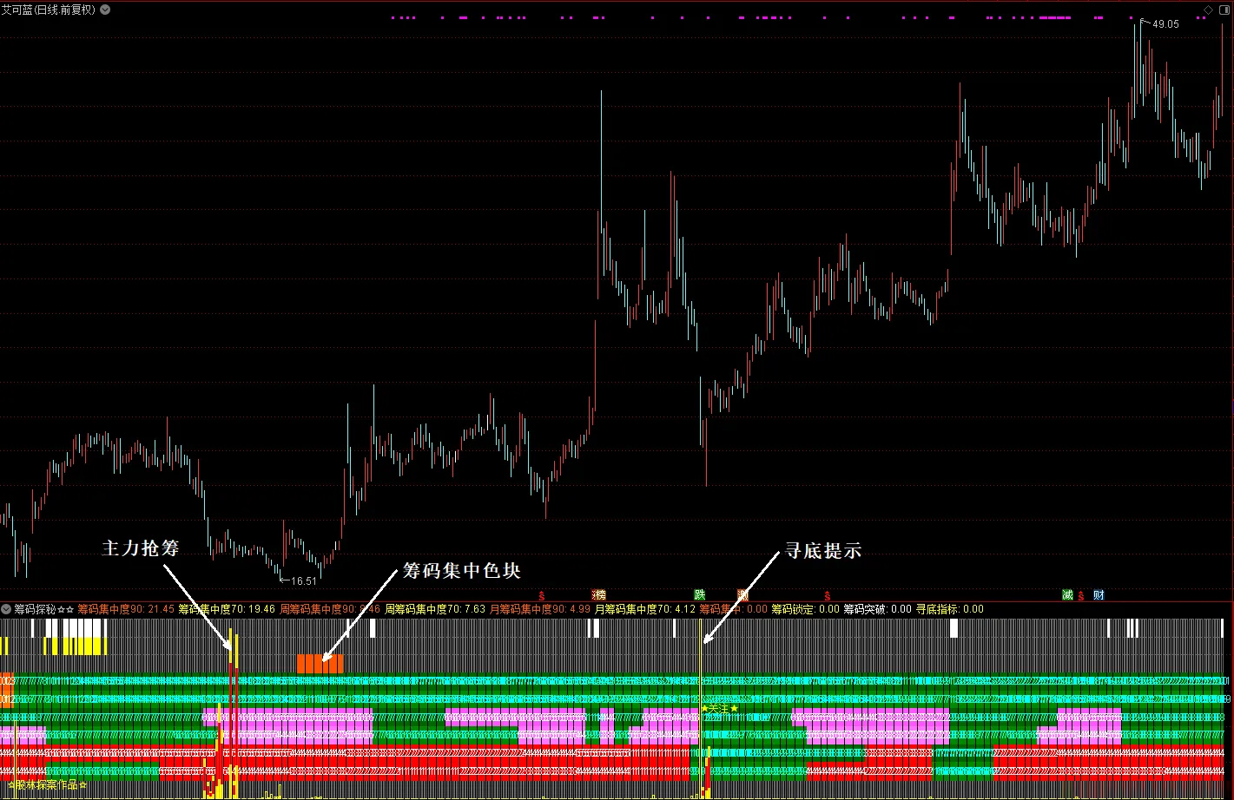Expand the 筹码探秘 indicator panel menu arrow
1234x800 pixels.
click(6, 609)
